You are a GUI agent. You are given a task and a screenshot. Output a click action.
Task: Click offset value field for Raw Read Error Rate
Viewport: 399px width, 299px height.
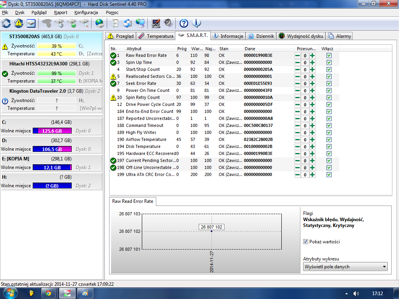click(x=305, y=56)
